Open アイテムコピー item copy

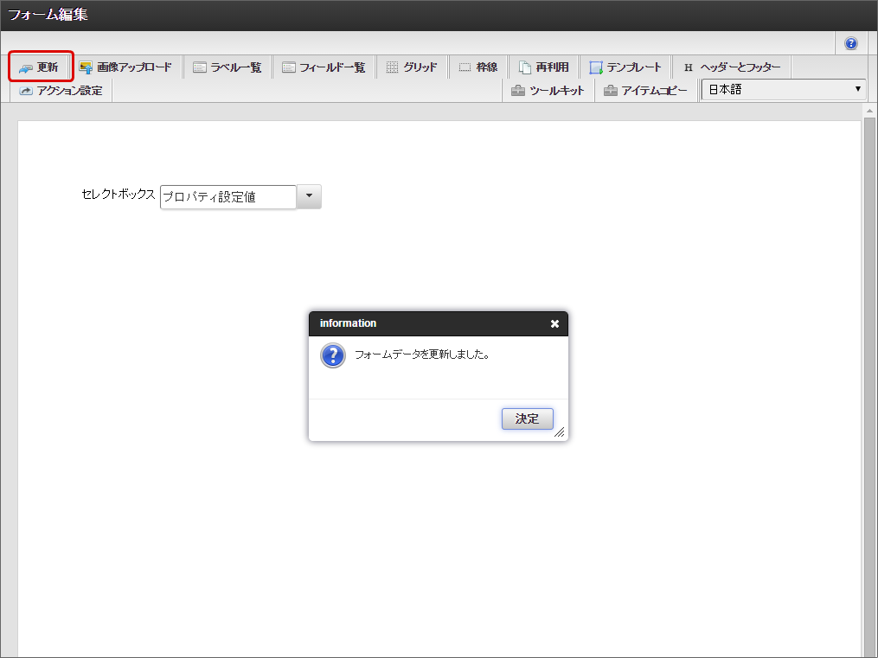pos(645,91)
